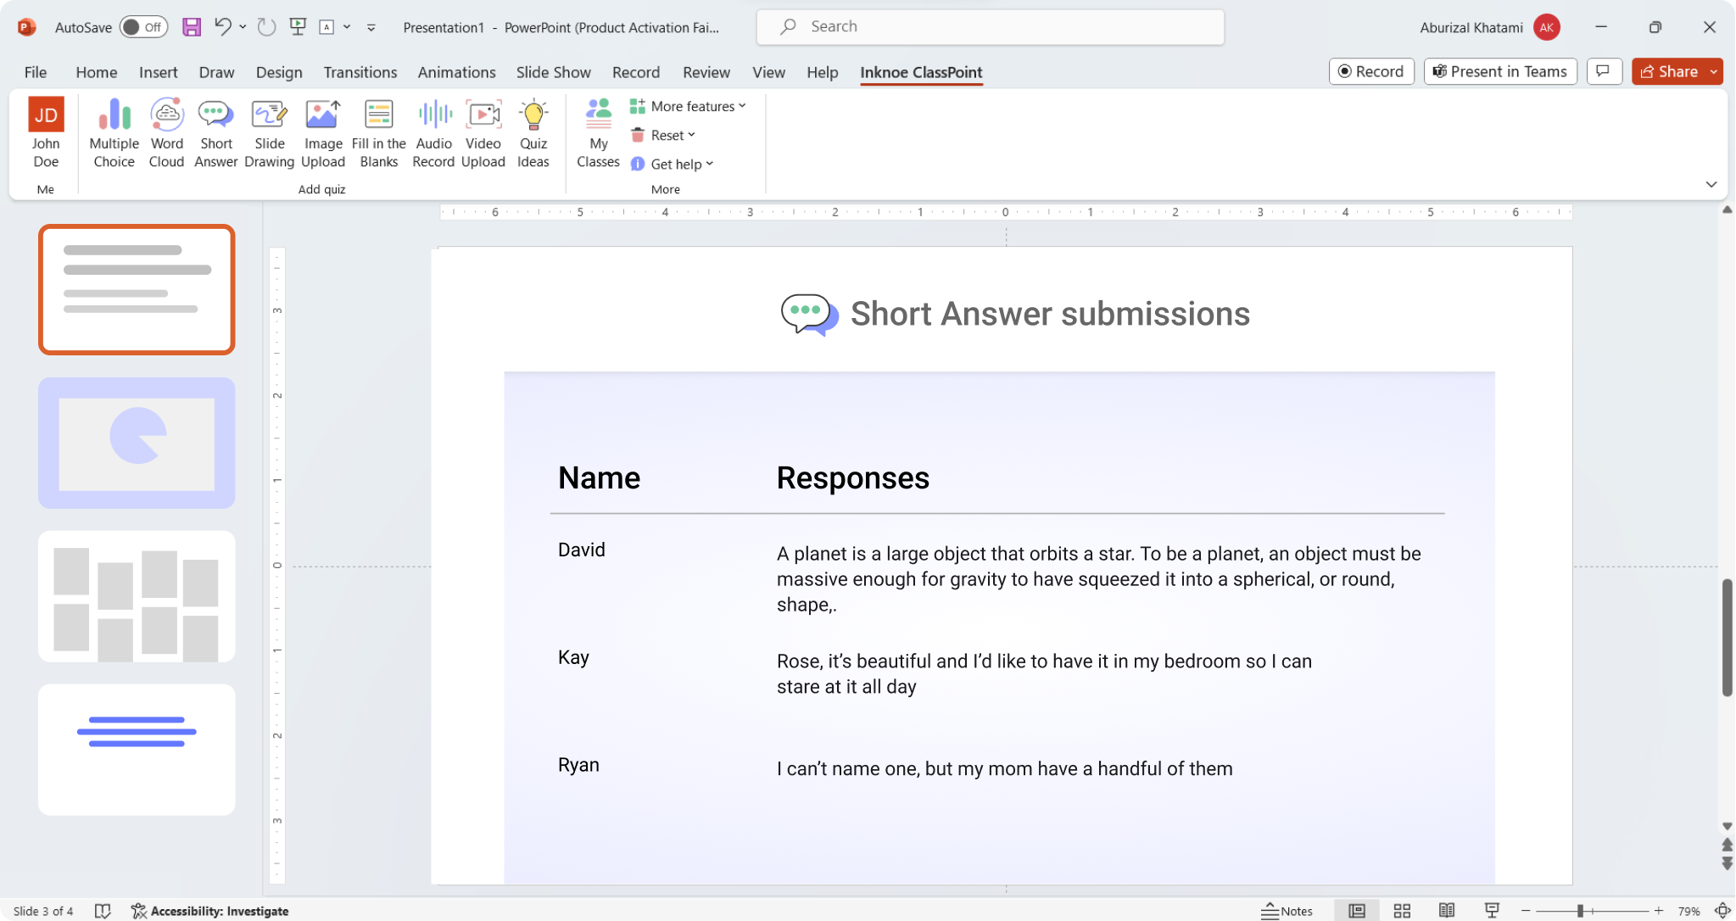Select the Short Answer quiz type
This screenshot has width=1736, height=921.
[215, 131]
